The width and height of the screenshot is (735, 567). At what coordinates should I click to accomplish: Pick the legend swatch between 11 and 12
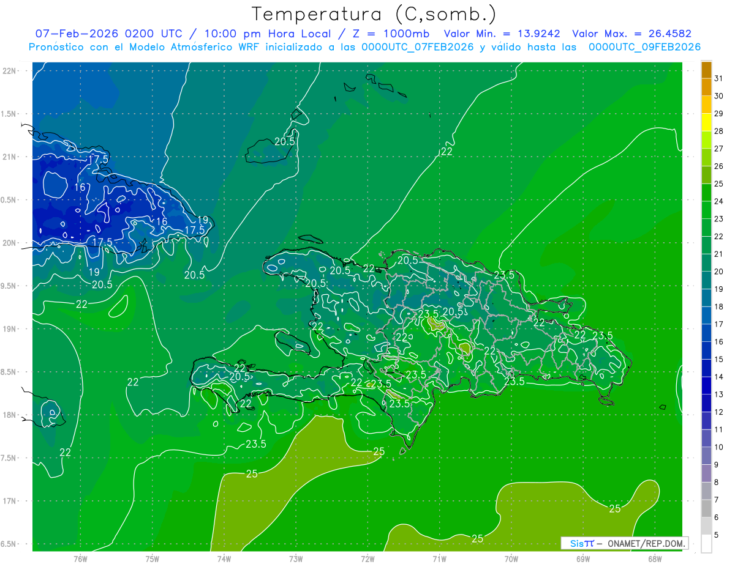pyautogui.click(x=706, y=421)
